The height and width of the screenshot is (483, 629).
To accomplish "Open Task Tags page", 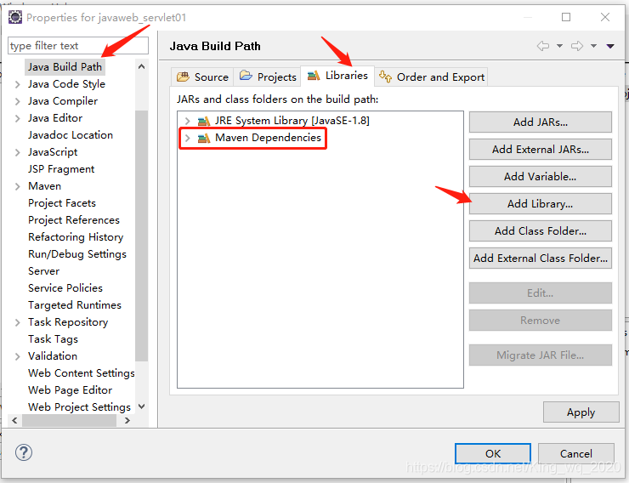I will (x=53, y=339).
